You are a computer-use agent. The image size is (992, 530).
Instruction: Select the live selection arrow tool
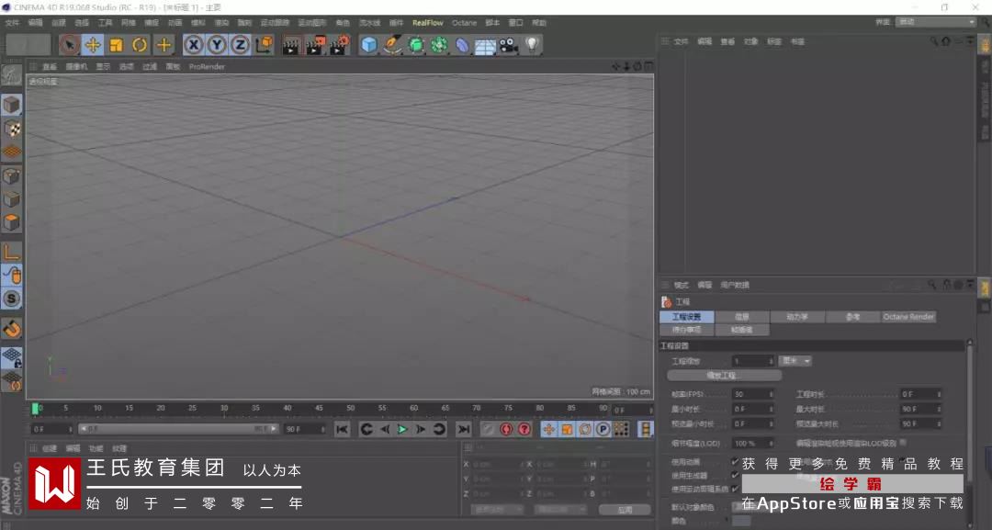click(70, 45)
